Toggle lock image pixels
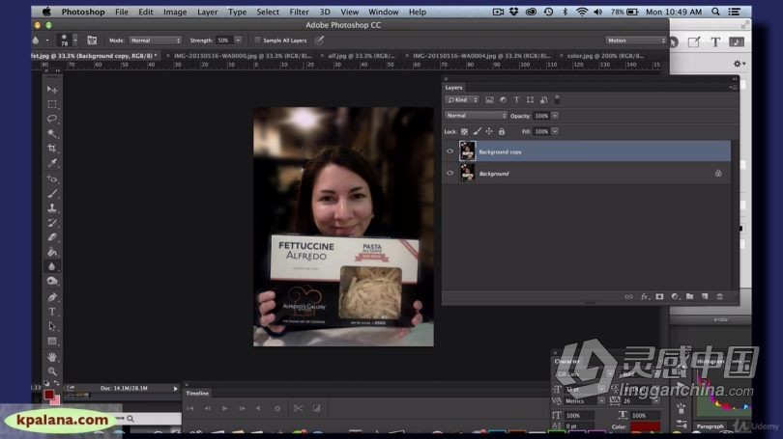The width and height of the screenshot is (783, 439). coord(477,131)
